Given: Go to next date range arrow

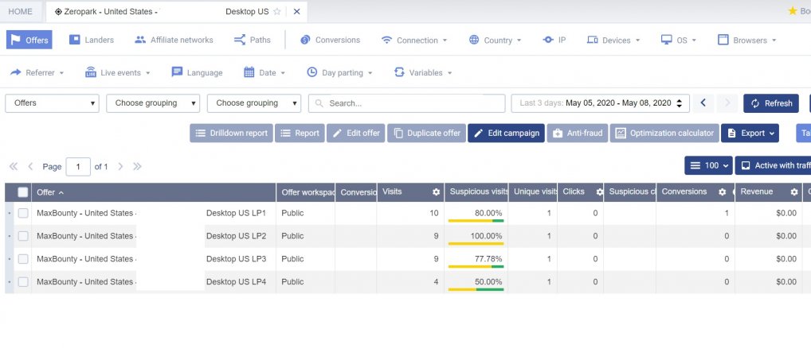Looking at the screenshot, I should click(727, 103).
